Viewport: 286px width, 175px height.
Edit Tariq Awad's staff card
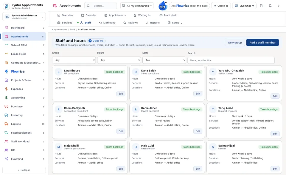tap(275, 134)
